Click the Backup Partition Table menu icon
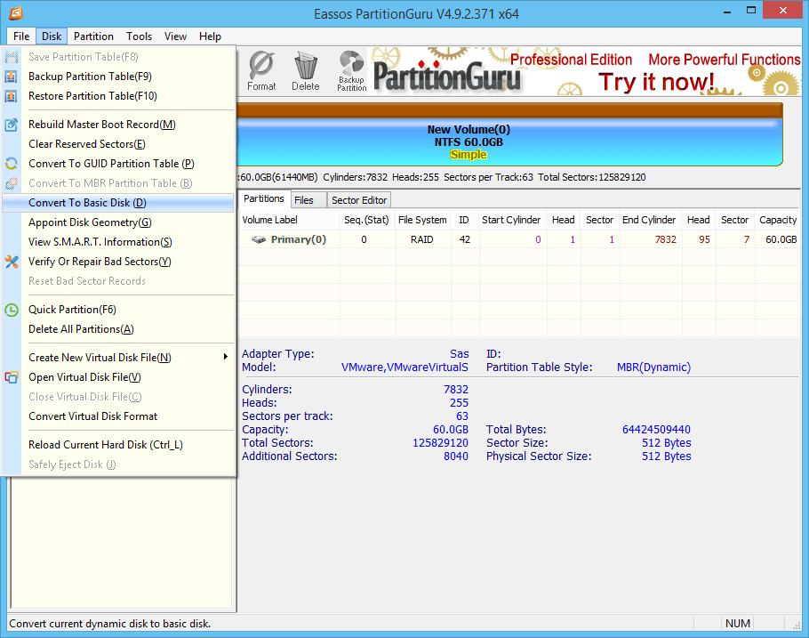Screen dimensions: 809x638 click(x=11, y=77)
